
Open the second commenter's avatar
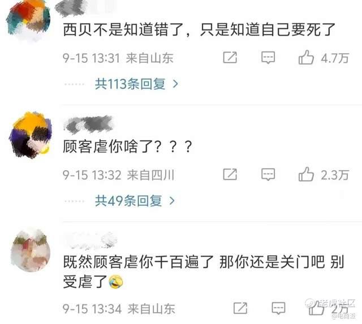[x=30, y=135]
